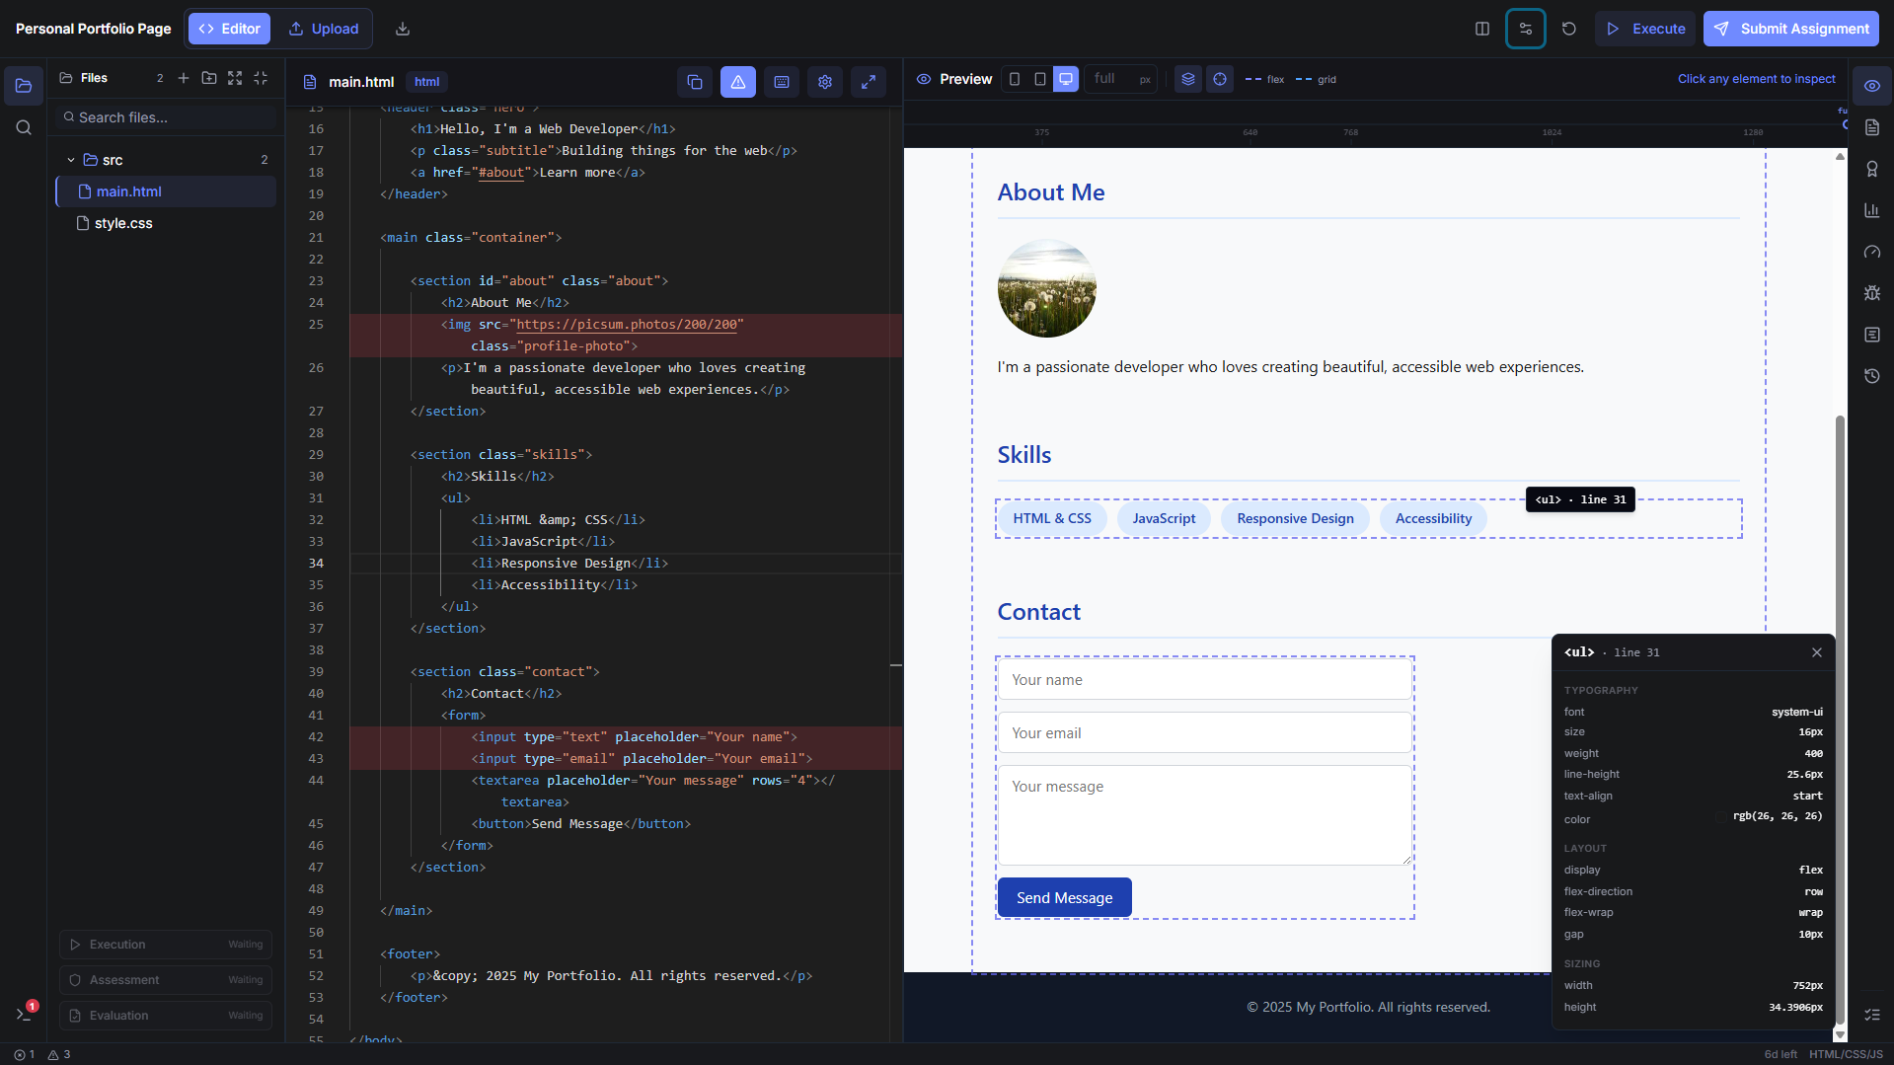
Task: Open the history clock icon in right sidebar
Action: 1872,376
